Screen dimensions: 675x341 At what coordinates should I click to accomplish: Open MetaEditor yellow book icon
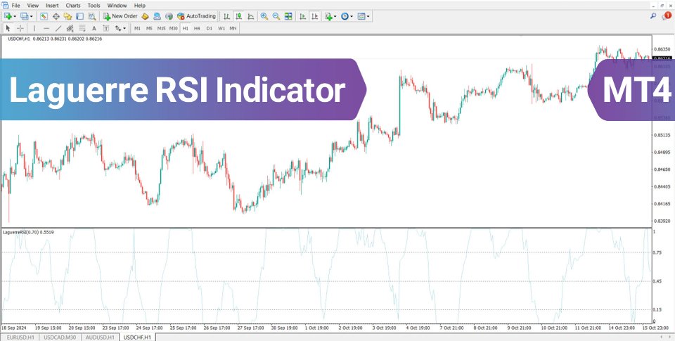click(x=145, y=16)
